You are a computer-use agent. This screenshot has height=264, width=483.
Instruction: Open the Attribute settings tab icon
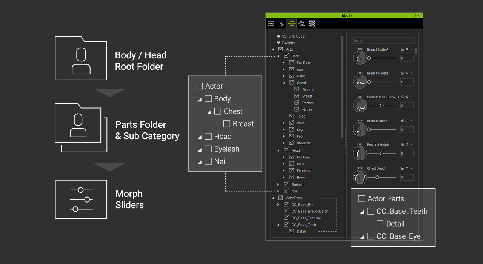coord(271,24)
